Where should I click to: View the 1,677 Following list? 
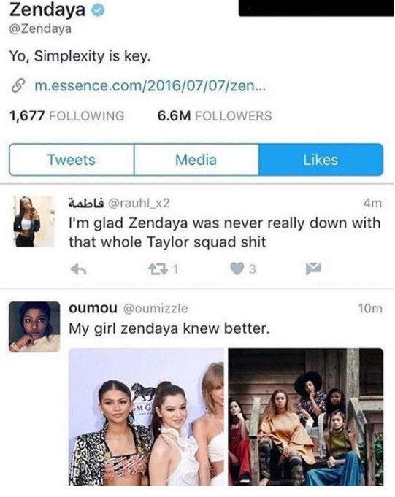[x=67, y=116]
